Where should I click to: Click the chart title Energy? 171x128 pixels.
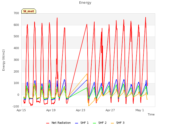tap(85, 3)
